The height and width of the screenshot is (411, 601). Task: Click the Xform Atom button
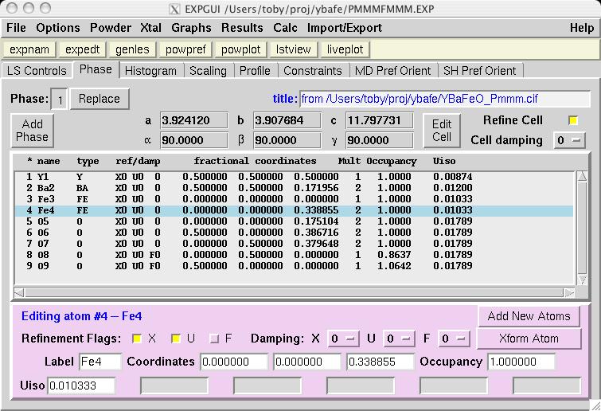click(x=529, y=339)
